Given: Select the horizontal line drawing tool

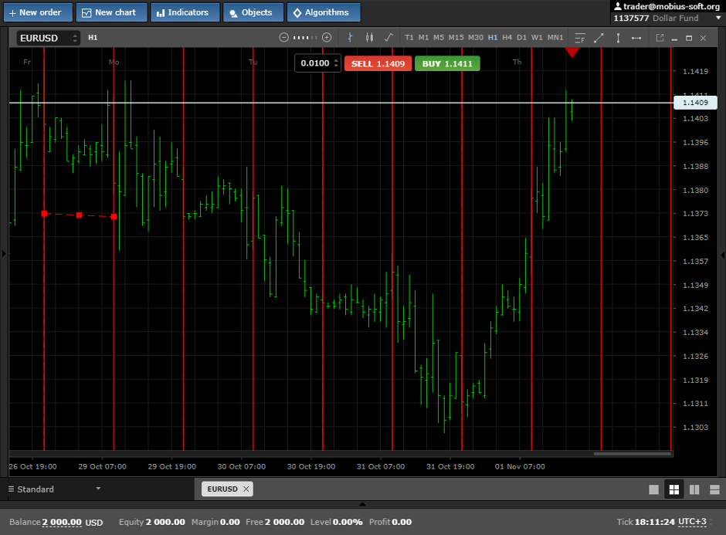Looking at the screenshot, I should [x=636, y=38].
